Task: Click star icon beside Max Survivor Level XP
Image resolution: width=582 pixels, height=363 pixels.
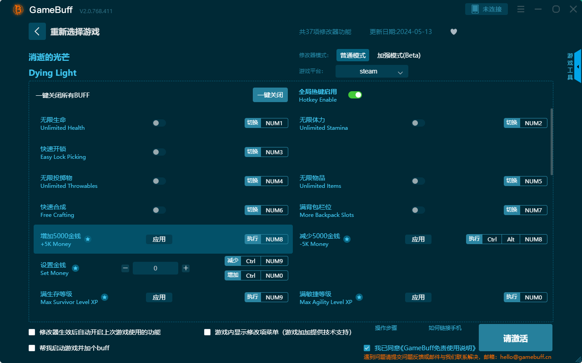Action: pos(105,297)
